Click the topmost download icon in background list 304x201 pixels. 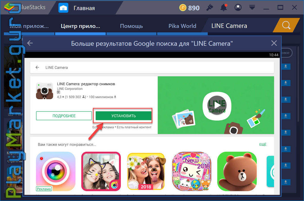click(x=286, y=67)
